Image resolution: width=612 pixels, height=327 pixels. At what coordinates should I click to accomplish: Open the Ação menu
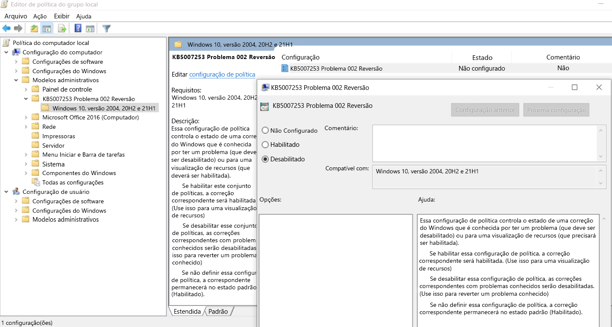[40, 16]
